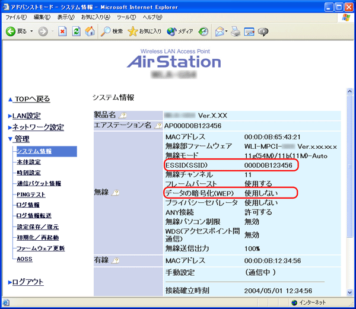Click the ANY接続 value 許可する
The height and width of the screenshot is (309, 356).
coord(258,212)
